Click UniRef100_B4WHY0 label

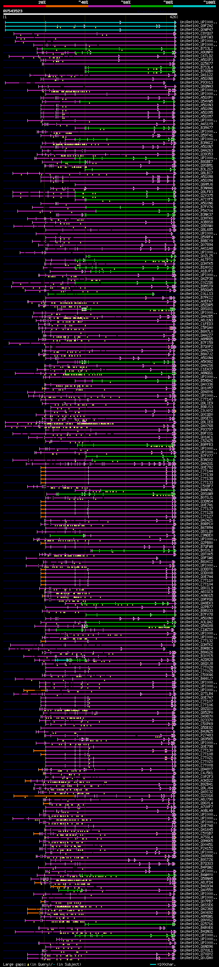(196, 875)
